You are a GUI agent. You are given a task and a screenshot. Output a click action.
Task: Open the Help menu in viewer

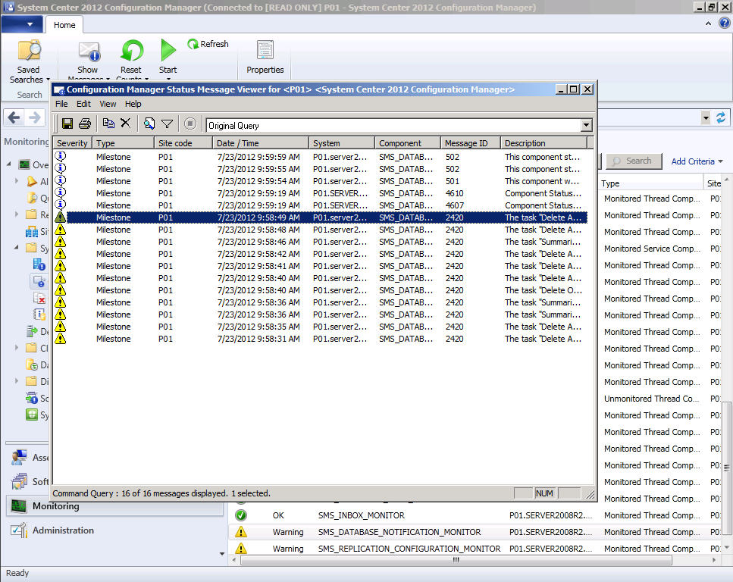tap(133, 104)
